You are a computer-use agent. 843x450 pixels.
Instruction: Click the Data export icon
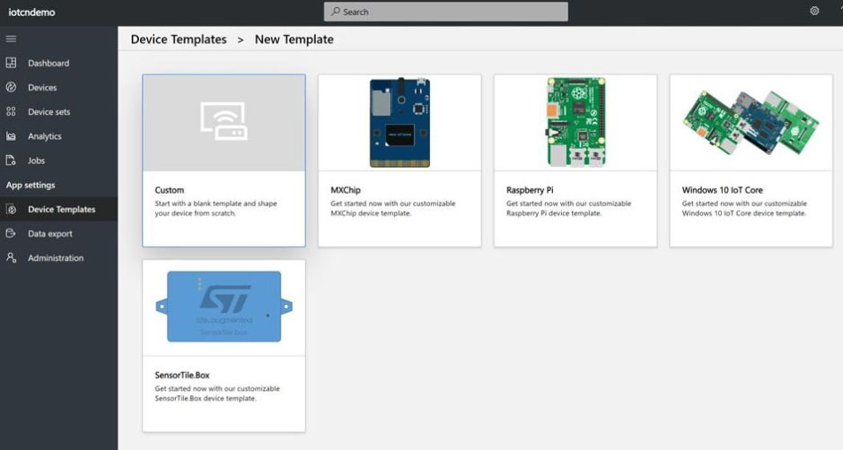click(11, 234)
